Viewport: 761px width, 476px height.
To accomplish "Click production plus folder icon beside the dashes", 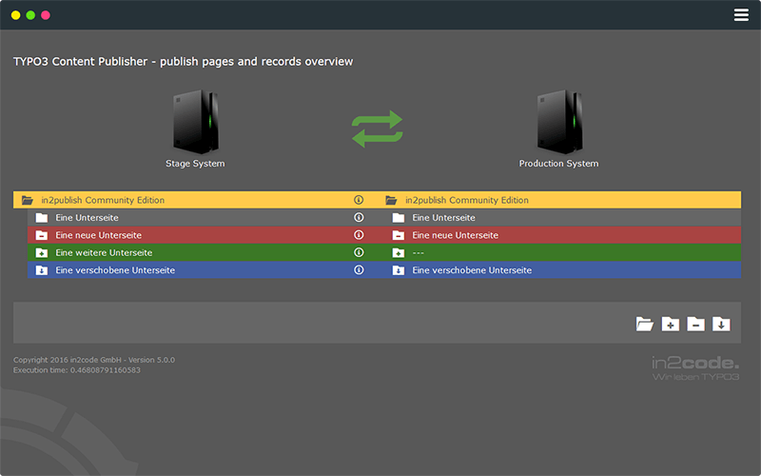I will [399, 252].
